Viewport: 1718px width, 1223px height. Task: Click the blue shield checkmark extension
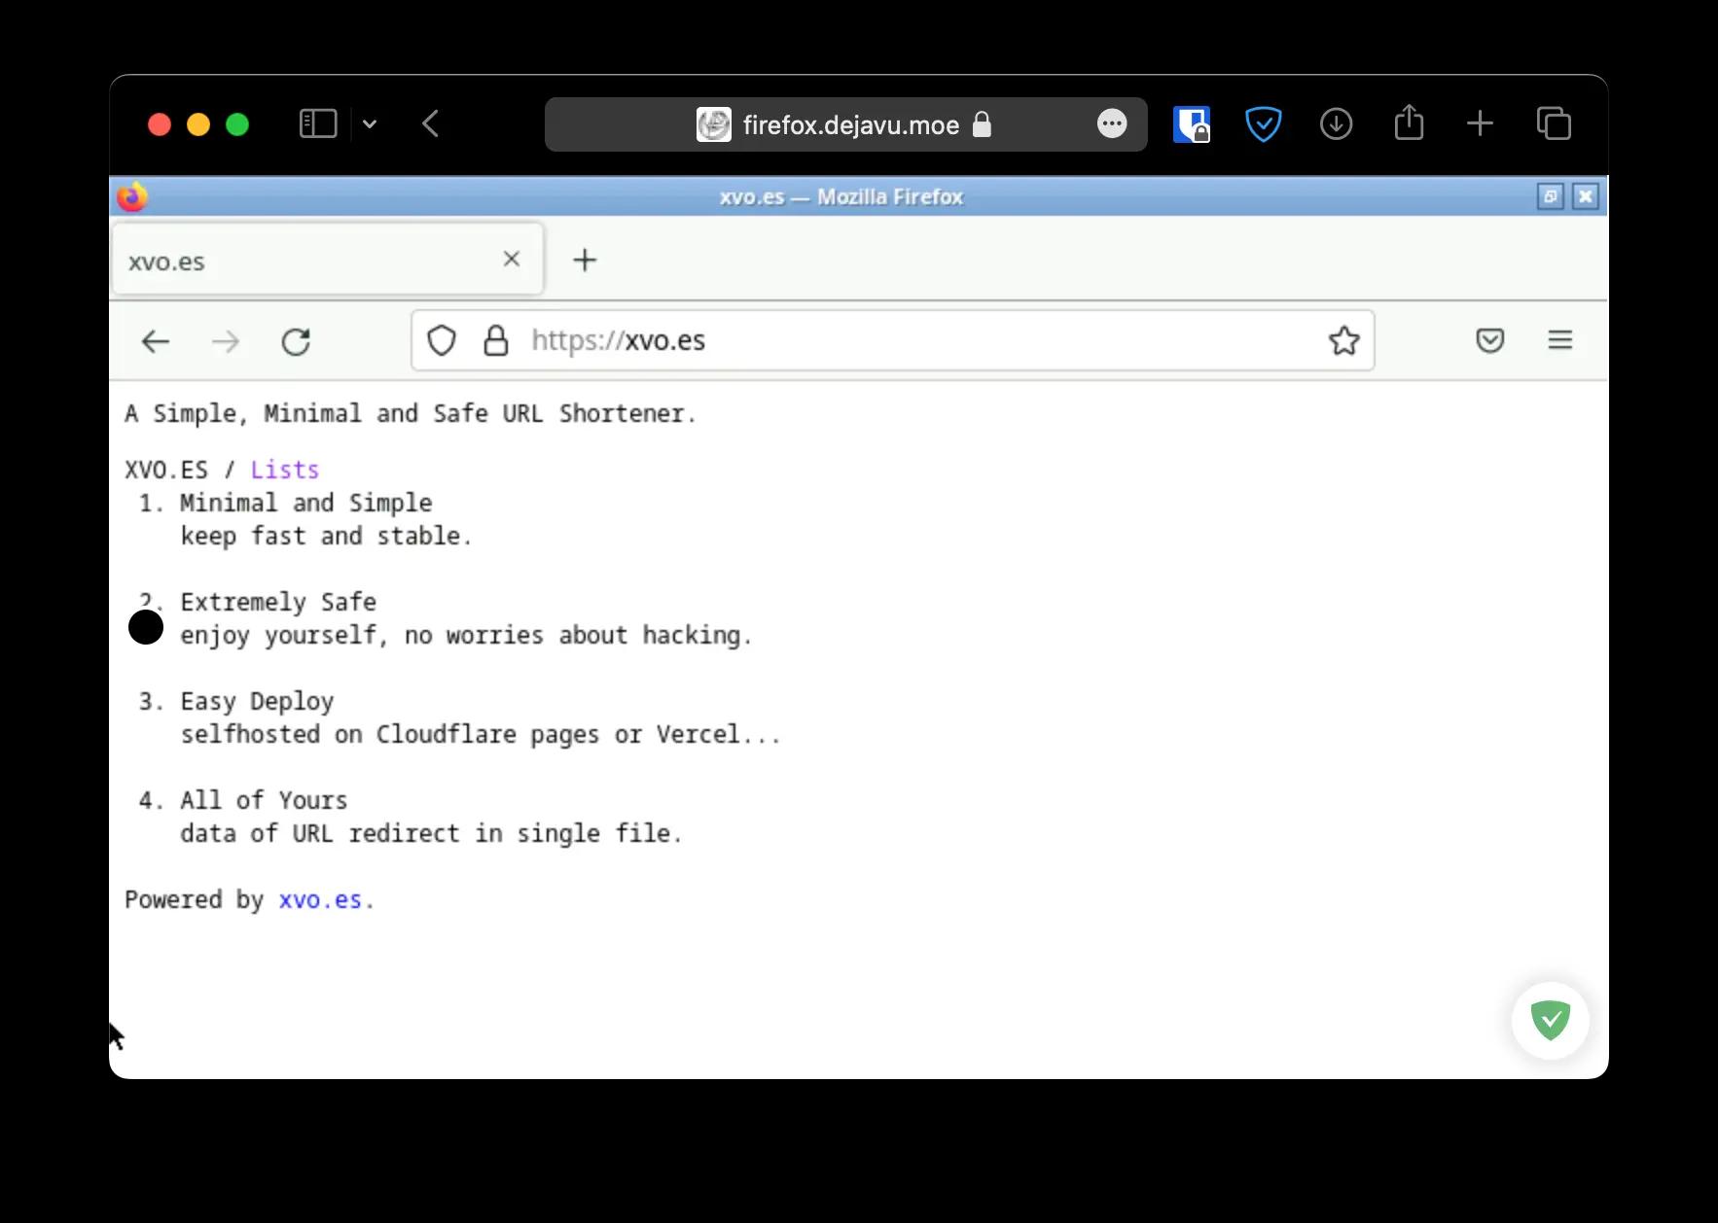pos(1263,124)
